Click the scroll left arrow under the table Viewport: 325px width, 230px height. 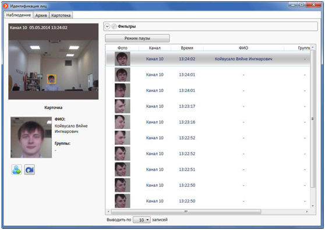pos(108,211)
